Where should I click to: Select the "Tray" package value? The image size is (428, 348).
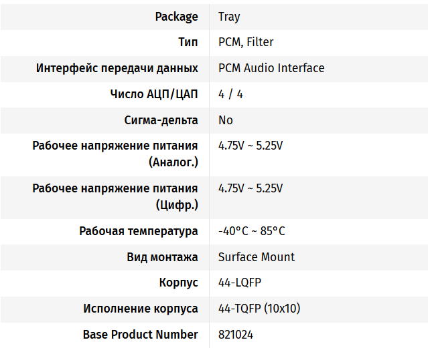click(229, 17)
